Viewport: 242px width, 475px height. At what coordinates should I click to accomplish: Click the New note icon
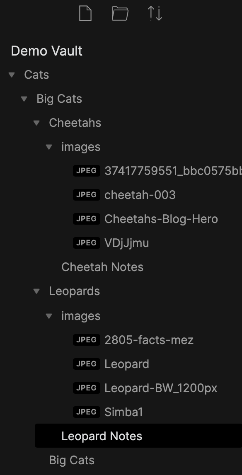85,14
